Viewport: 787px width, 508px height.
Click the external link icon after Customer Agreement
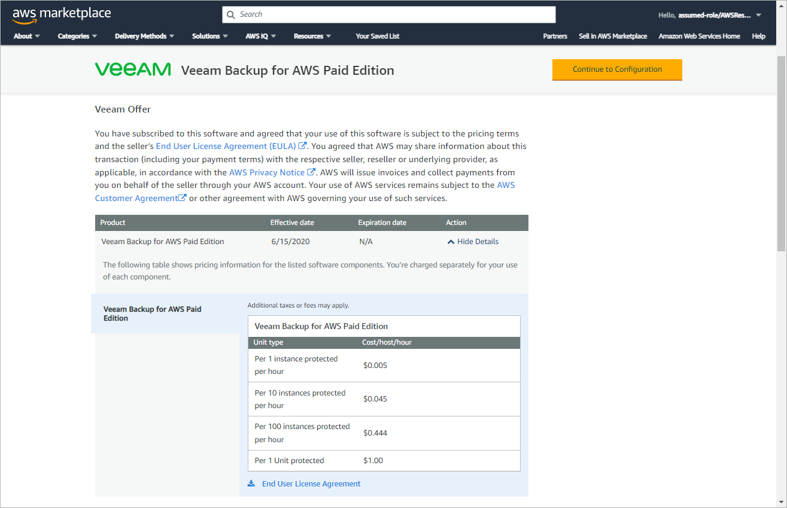183,198
